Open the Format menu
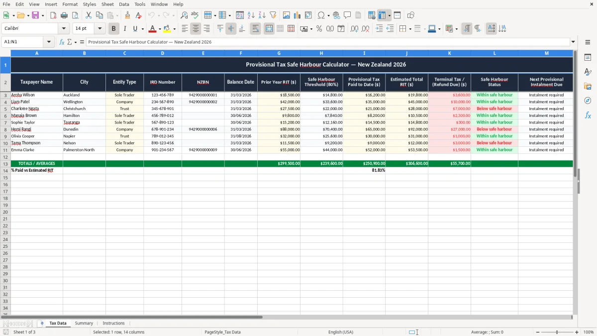The width and height of the screenshot is (597, 336). (70, 4)
